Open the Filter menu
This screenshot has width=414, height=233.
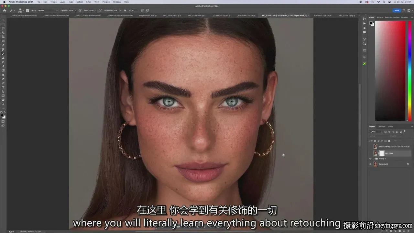pyautogui.click(x=88, y=2)
